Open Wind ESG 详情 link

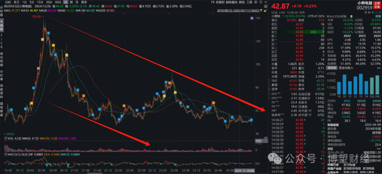378,16
